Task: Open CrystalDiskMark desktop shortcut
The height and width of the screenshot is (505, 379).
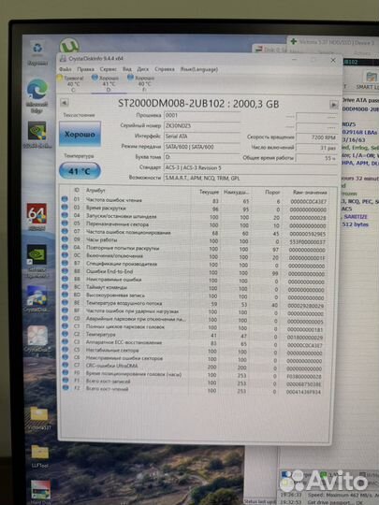Action: click(37, 336)
